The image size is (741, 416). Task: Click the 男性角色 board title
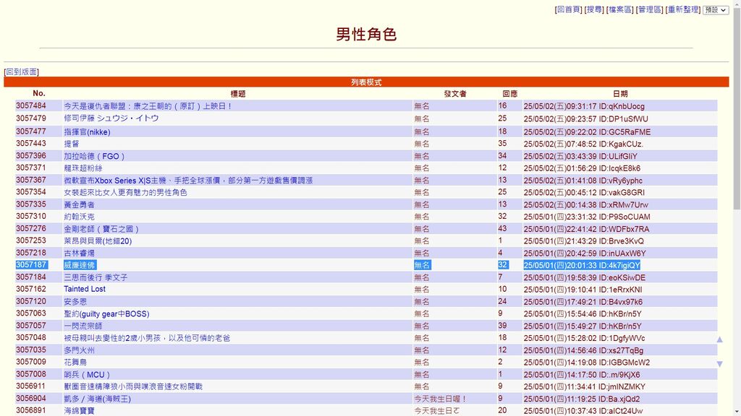coord(366,34)
